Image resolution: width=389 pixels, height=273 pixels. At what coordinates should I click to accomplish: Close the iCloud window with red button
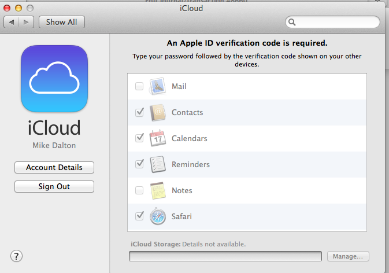click(x=7, y=8)
